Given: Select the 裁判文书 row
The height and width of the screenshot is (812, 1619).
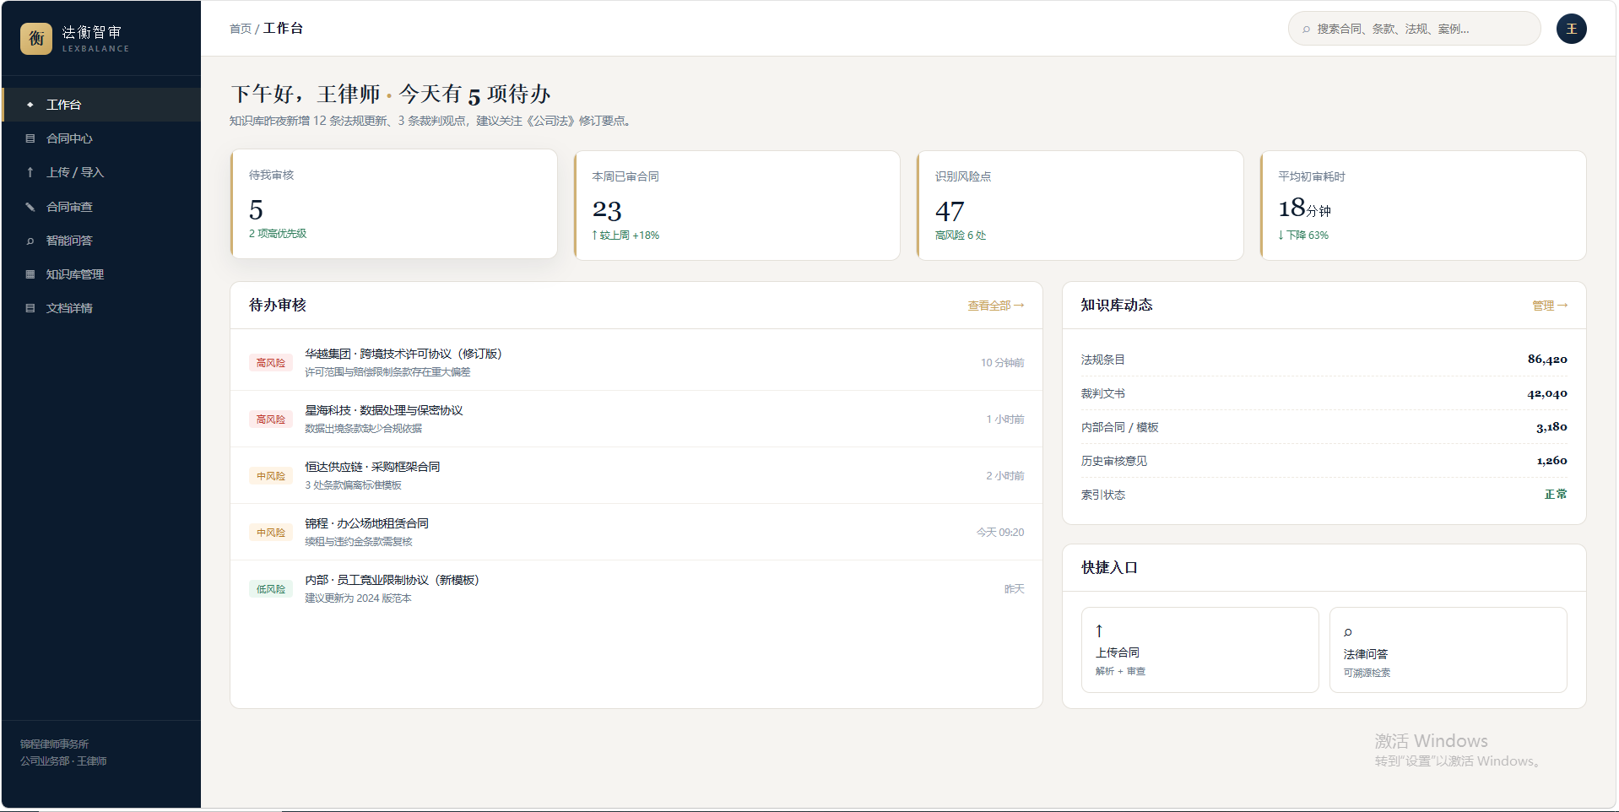Looking at the screenshot, I should pyautogui.click(x=1324, y=393).
